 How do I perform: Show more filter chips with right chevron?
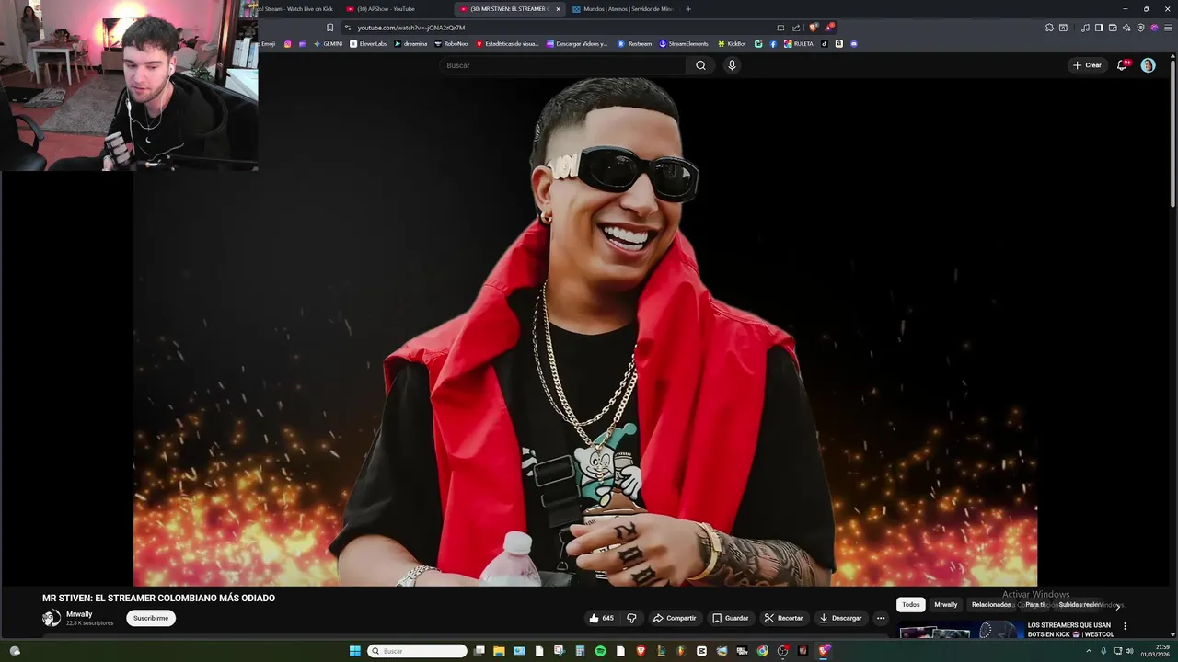pos(1118,606)
